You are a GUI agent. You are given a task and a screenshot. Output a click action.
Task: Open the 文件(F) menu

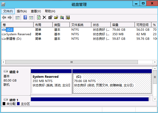(x=8, y=11)
